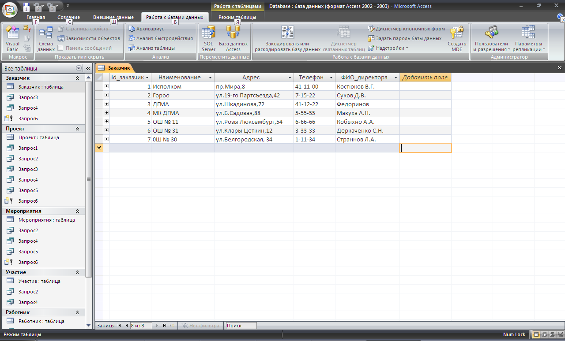Screen dimensions: 565x341
Task: Open the Visual Basic editor
Action: 12,39
